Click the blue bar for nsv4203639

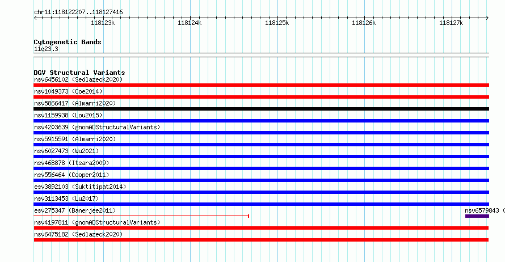[261, 133]
